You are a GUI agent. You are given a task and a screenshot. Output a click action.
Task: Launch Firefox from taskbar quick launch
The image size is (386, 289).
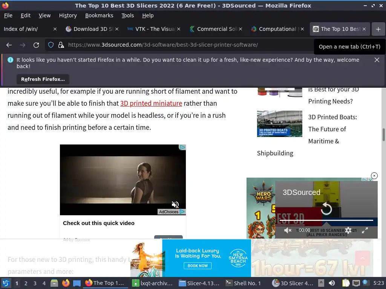point(66,283)
